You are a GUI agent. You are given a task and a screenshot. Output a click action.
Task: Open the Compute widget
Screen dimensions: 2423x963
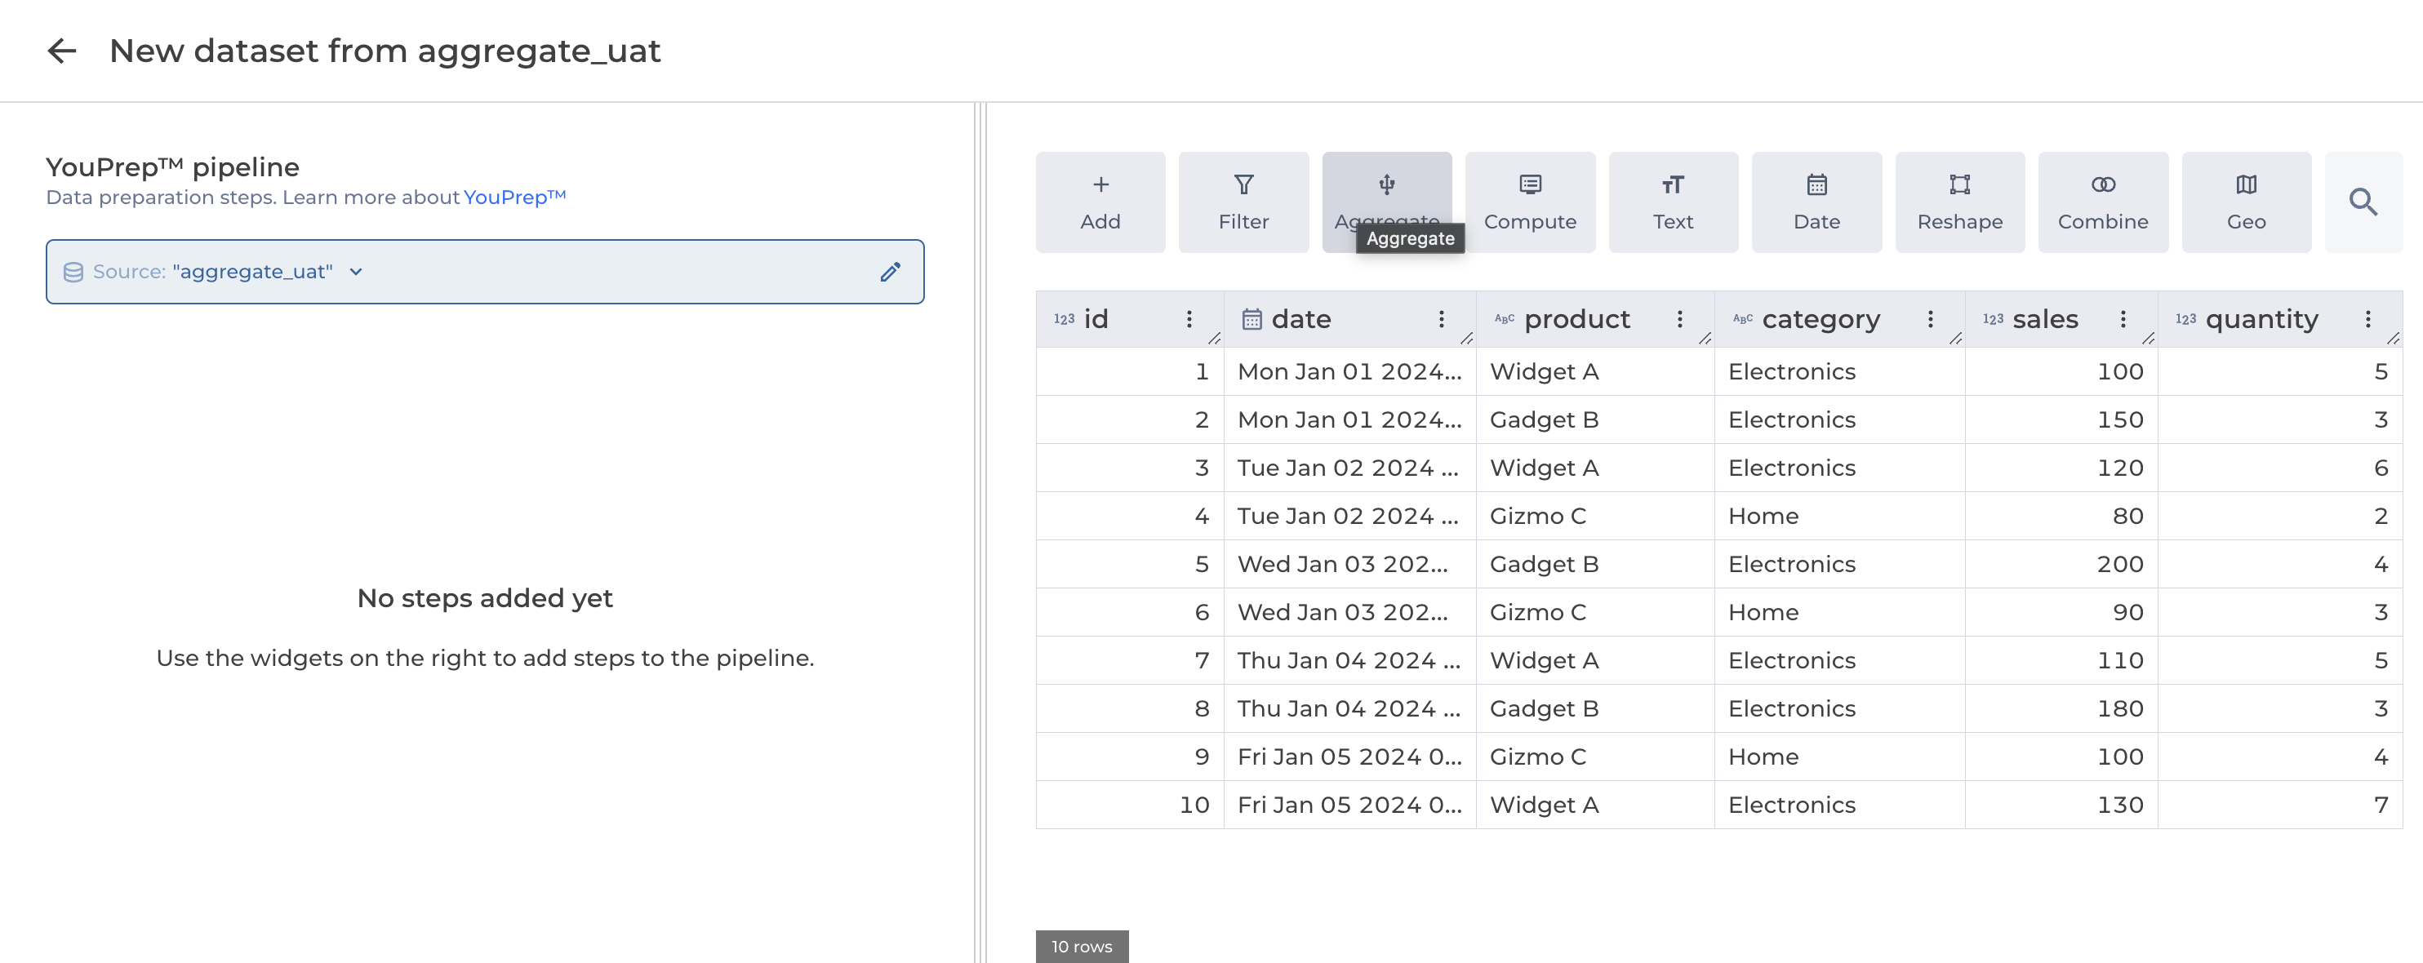coord(1529,202)
